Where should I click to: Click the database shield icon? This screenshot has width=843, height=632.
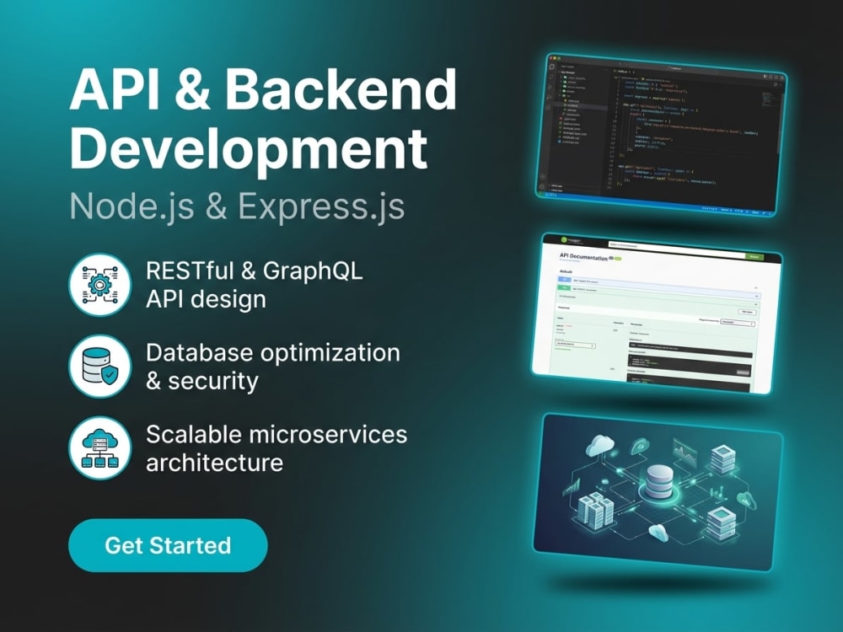pyautogui.click(x=100, y=367)
